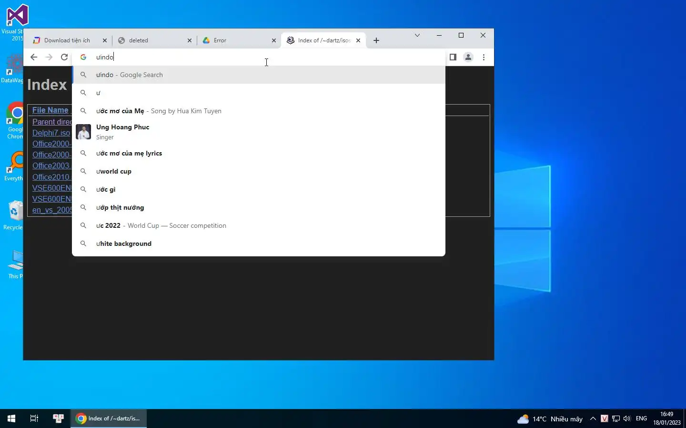This screenshot has width=686, height=428.
Task: Show hidden system tray icons
Action: coord(593,418)
